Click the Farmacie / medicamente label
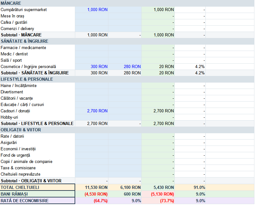 23,48
